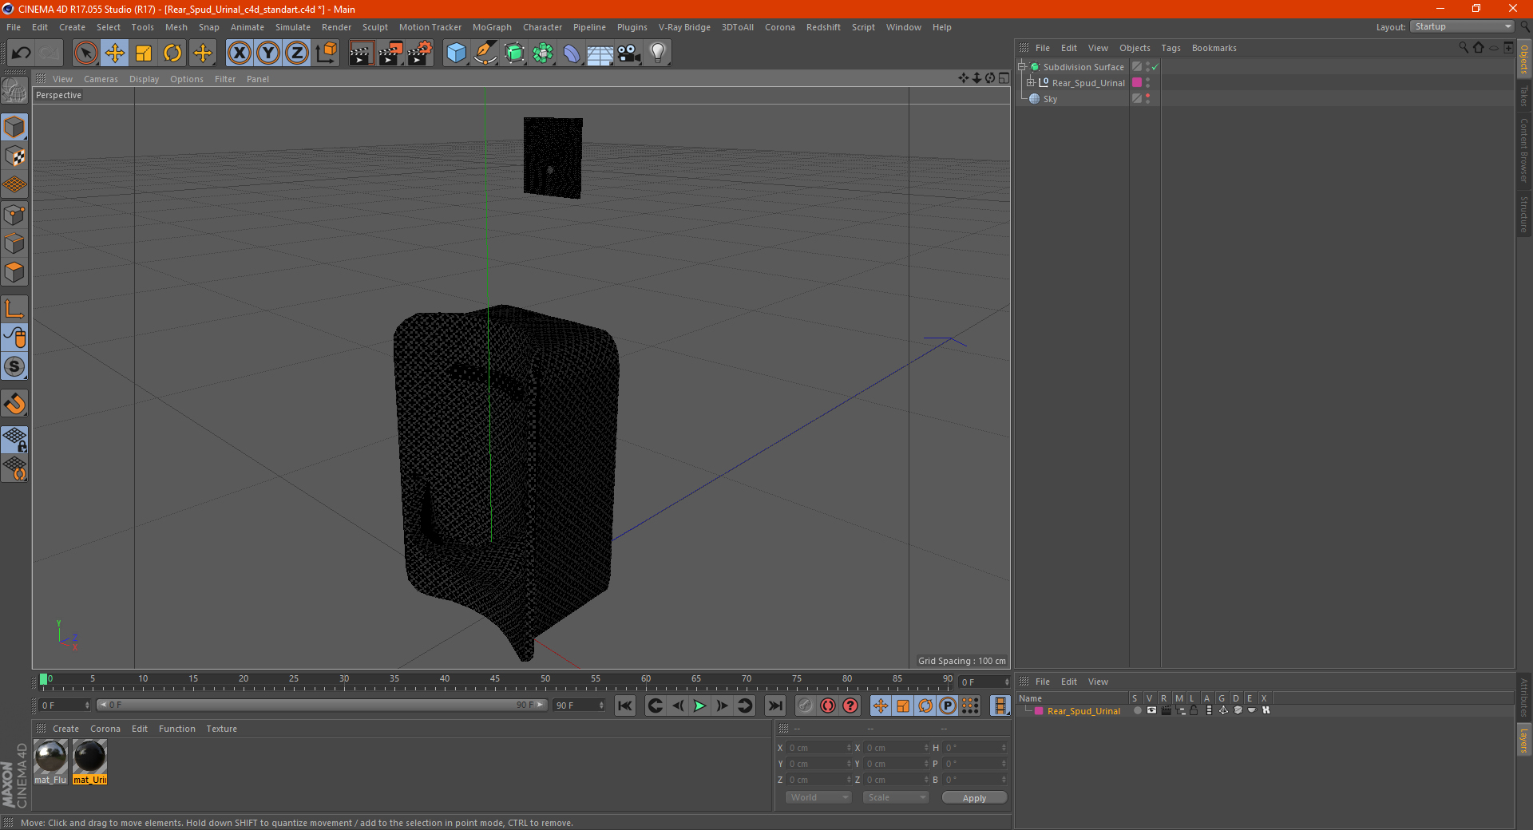Go to end of animation
The width and height of the screenshot is (1533, 830).
775,705
